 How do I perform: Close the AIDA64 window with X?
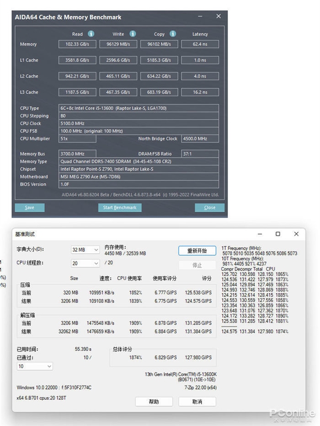click(219, 17)
